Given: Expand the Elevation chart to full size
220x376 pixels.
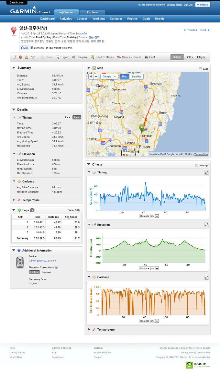Looking at the screenshot, I should tap(207, 225).
